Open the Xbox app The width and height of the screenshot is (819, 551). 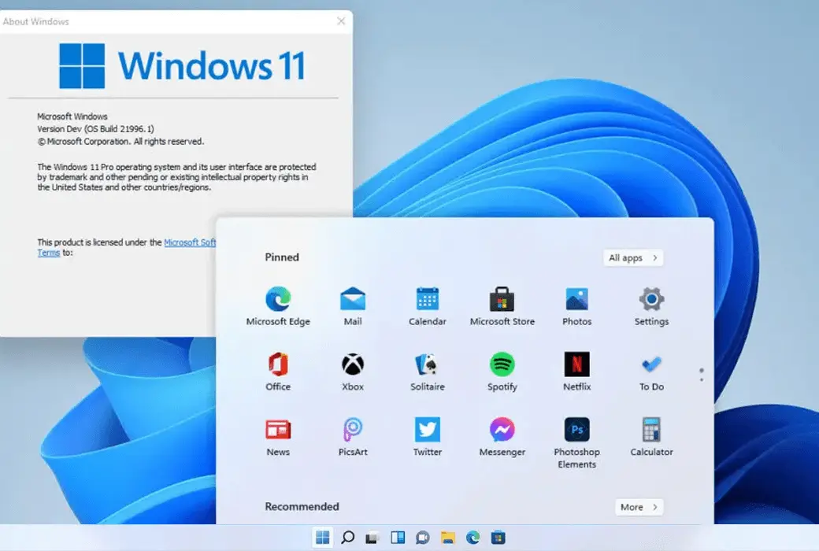click(x=353, y=372)
